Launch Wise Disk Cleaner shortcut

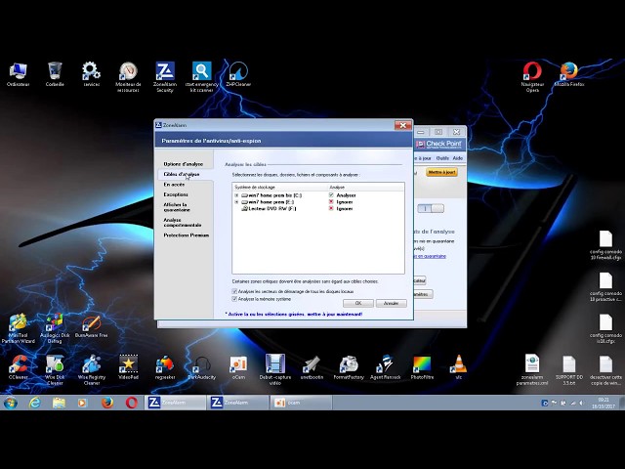[x=55, y=369]
